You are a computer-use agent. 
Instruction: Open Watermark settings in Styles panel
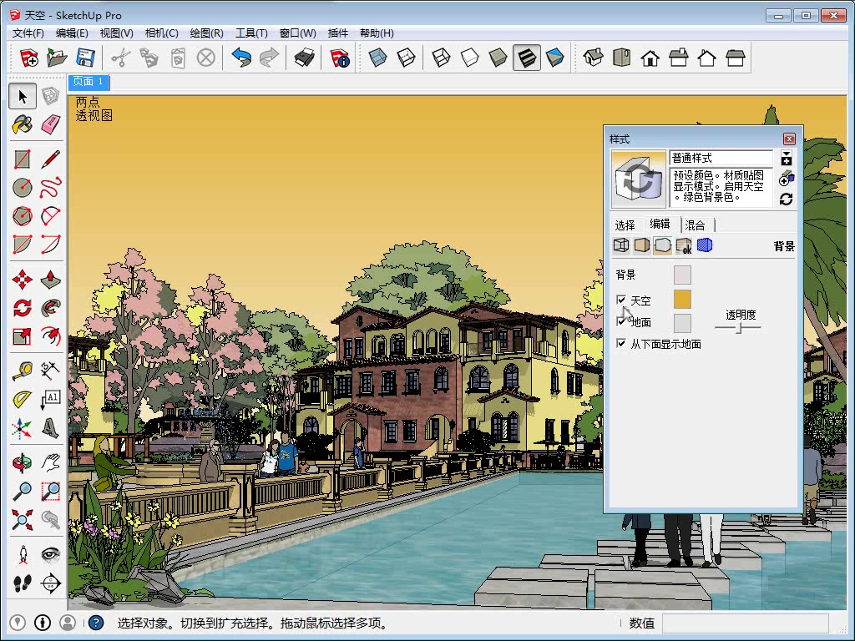click(683, 245)
